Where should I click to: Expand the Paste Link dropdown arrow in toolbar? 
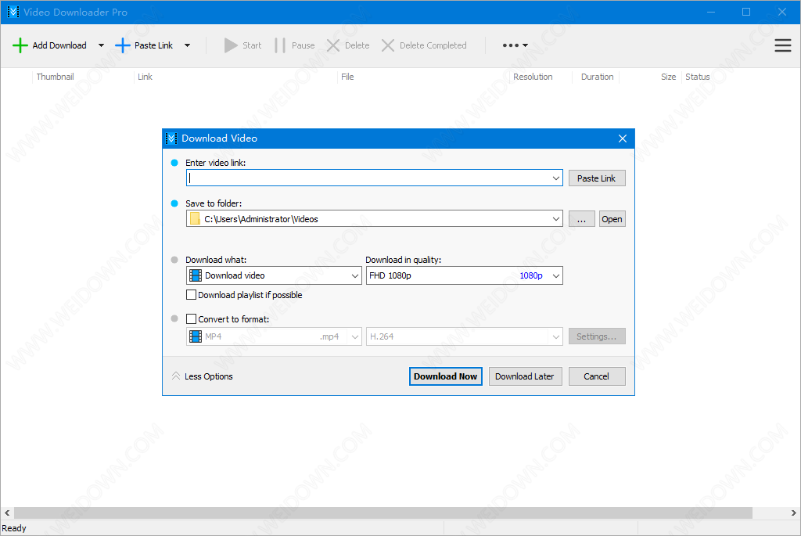pos(188,45)
